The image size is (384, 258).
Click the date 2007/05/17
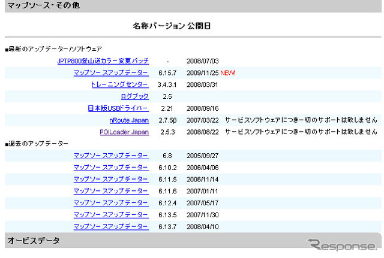[203, 203]
